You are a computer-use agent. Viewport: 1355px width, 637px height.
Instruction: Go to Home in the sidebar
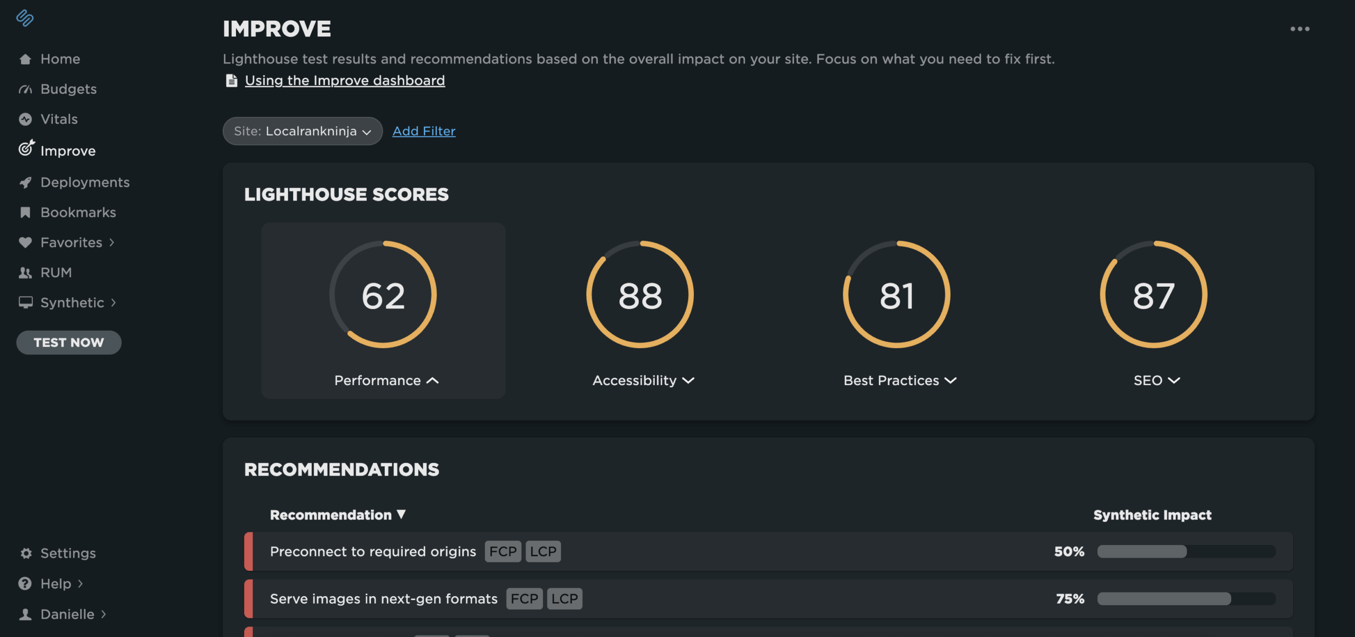point(60,59)
